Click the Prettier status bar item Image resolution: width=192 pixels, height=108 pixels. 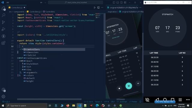pos(133,102)
